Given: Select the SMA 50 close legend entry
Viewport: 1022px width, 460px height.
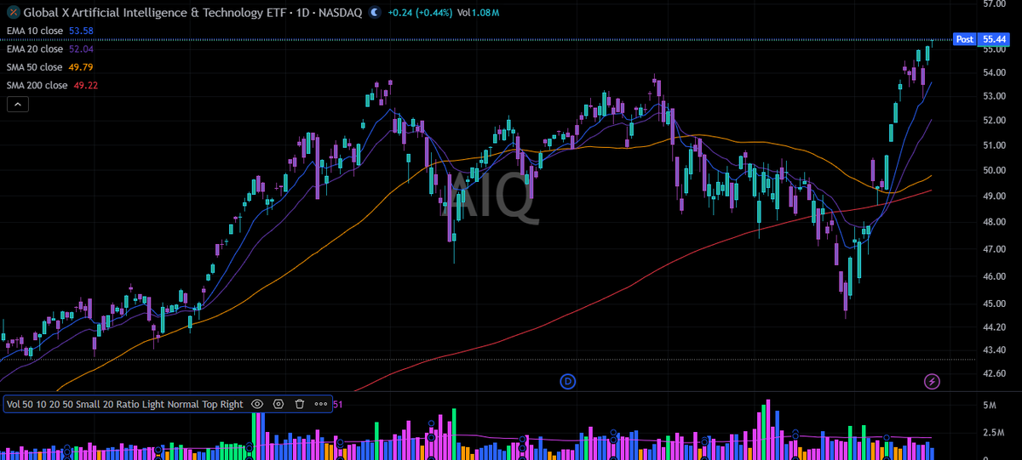Looking at the screenshot, I should [34, 67].
